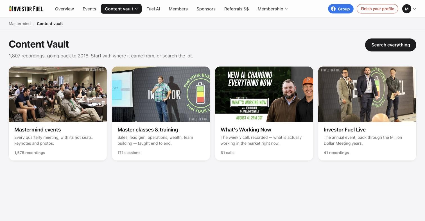Expand the chevron beside profile avatar

(414, 9)
